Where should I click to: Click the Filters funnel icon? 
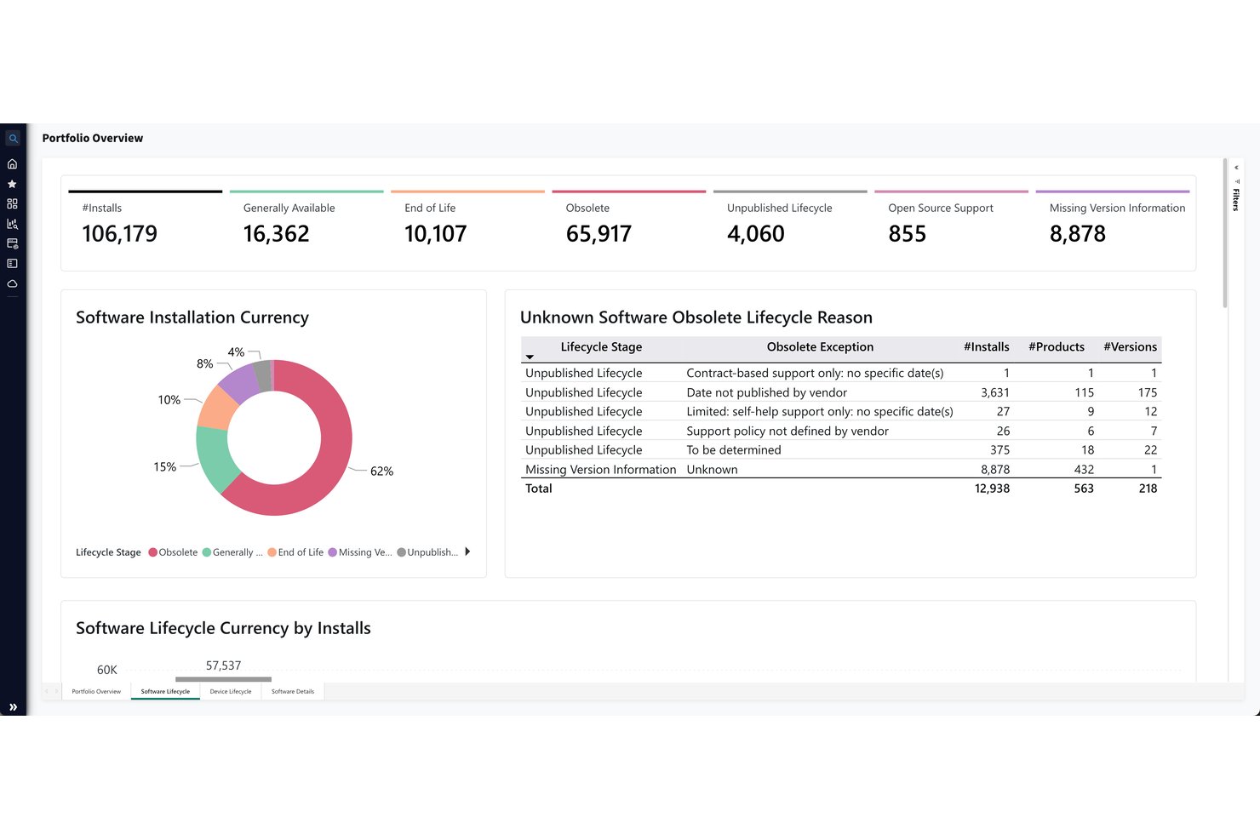pos(1236,180)
